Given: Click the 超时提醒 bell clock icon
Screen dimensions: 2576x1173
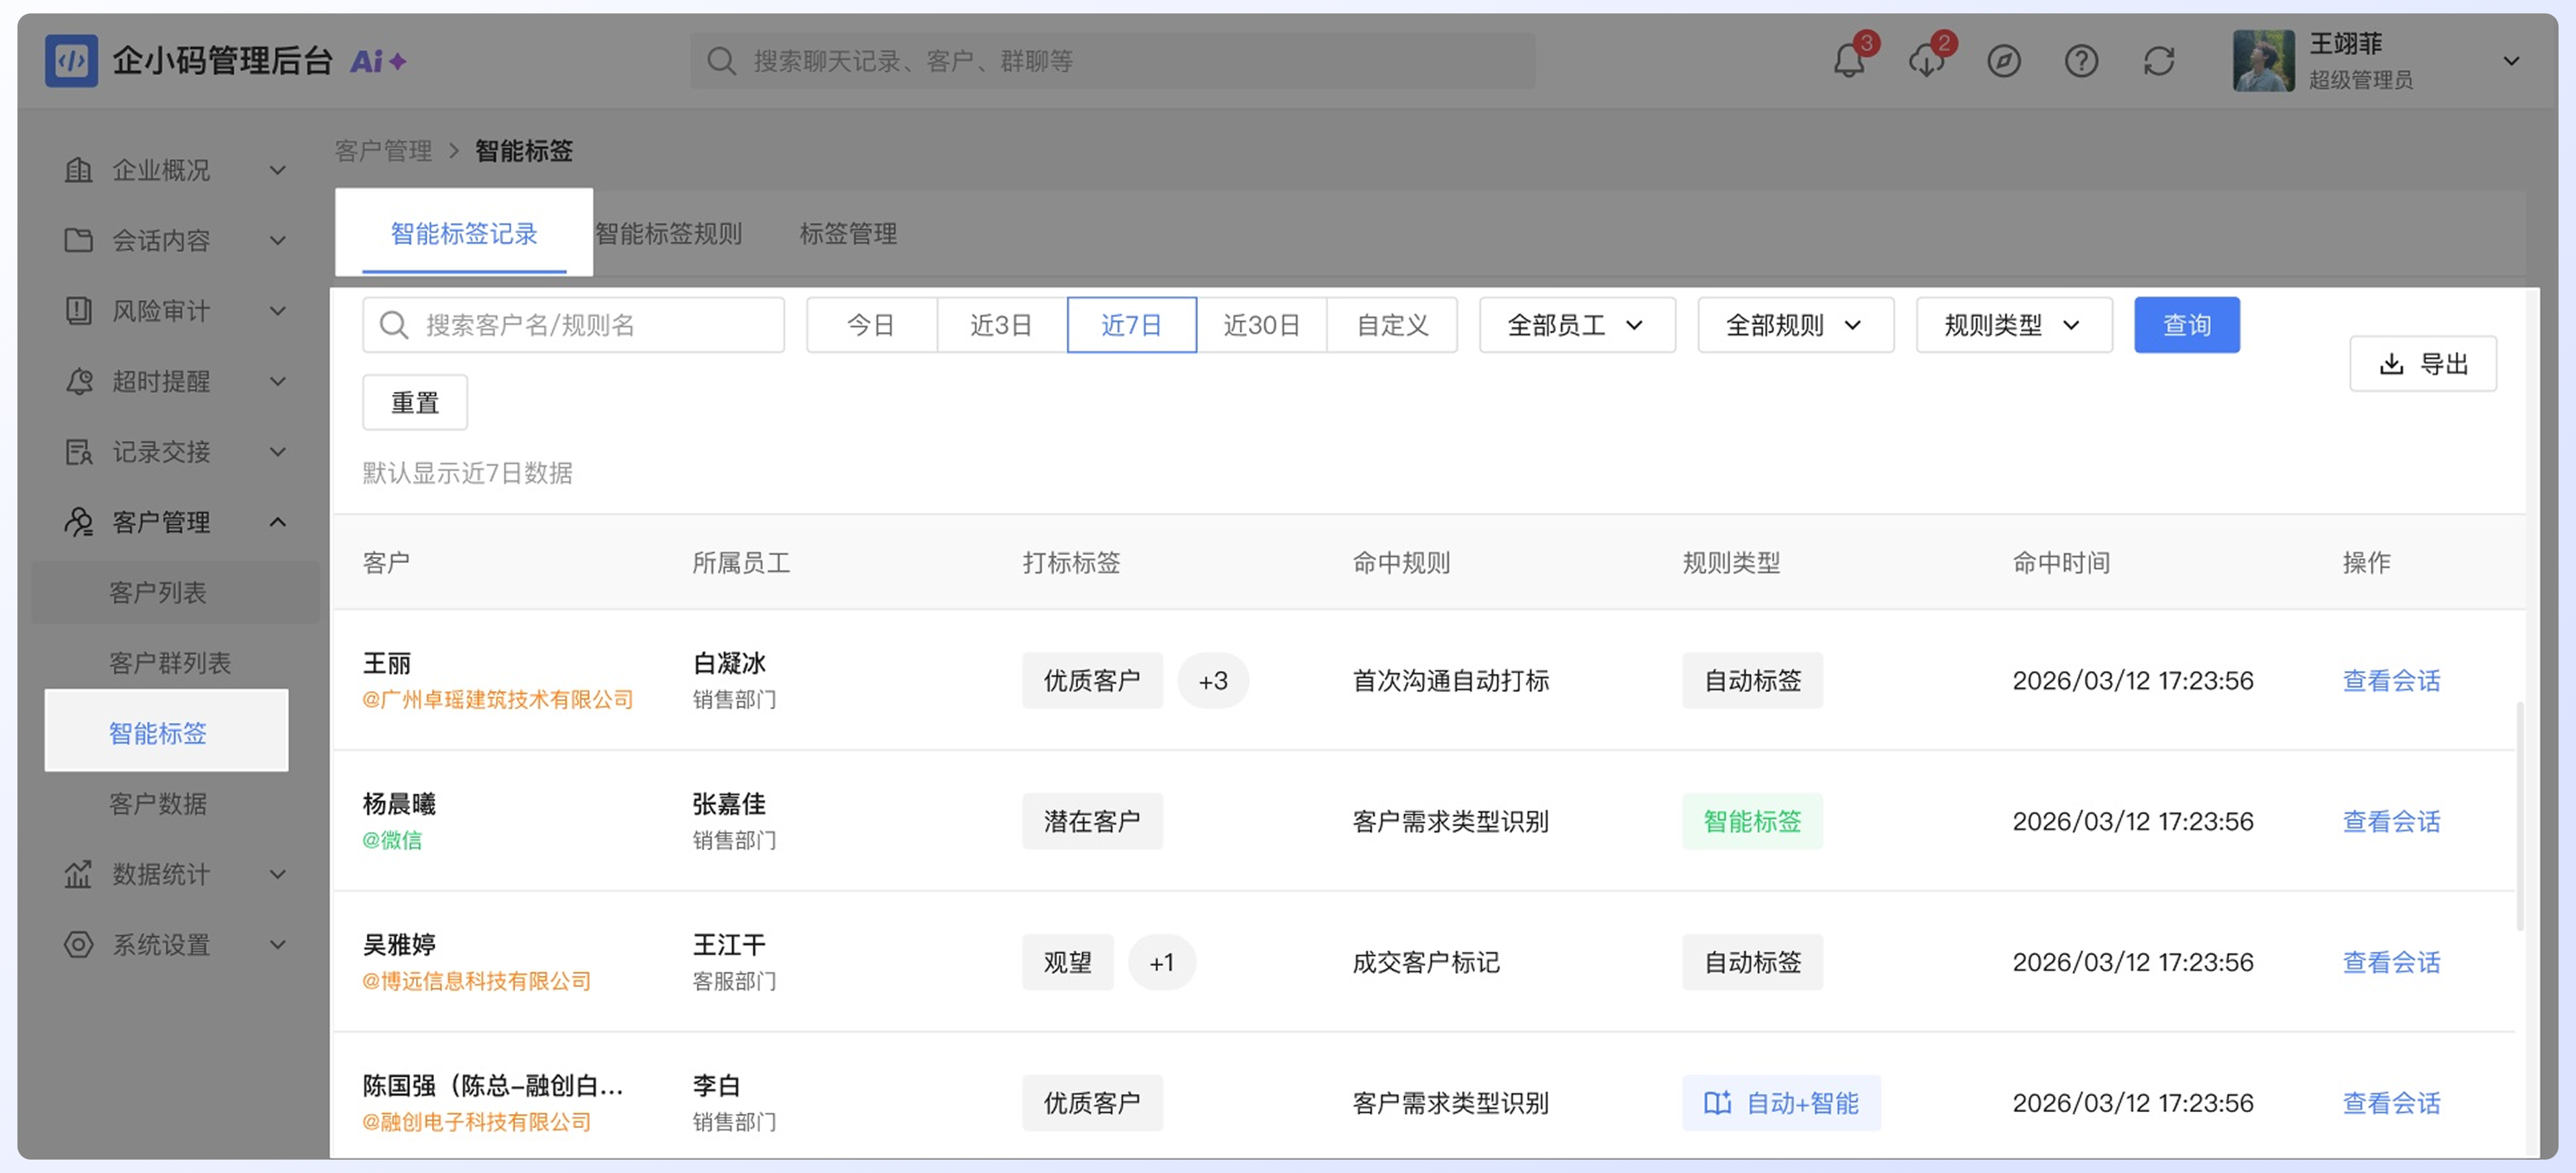Looking at the screenshot, I should pyautogui.click(x=78, y=381).
